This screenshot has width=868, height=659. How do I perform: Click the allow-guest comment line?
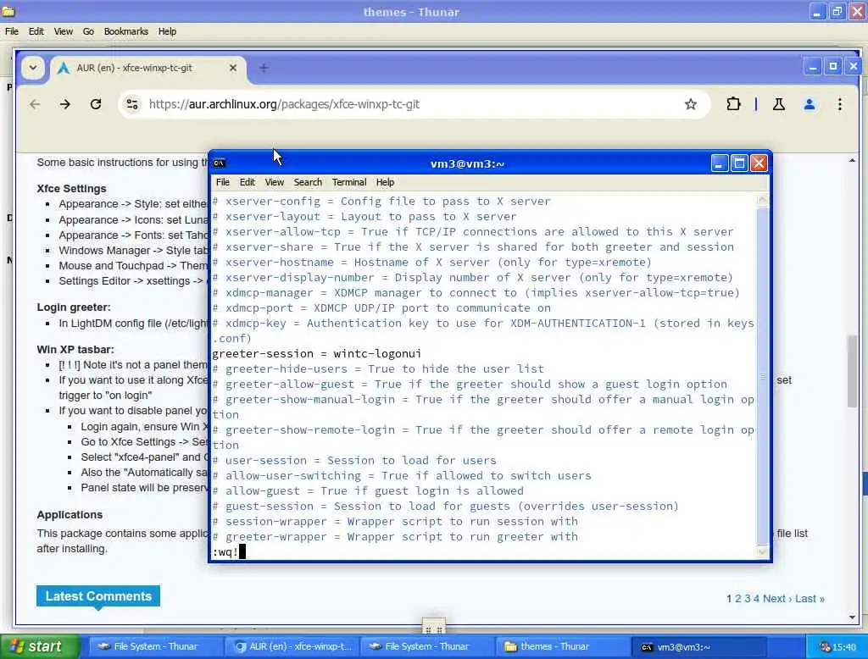[368, 490]
